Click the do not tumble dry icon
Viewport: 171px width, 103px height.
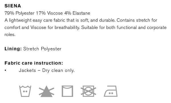click(x=88, y=91)
